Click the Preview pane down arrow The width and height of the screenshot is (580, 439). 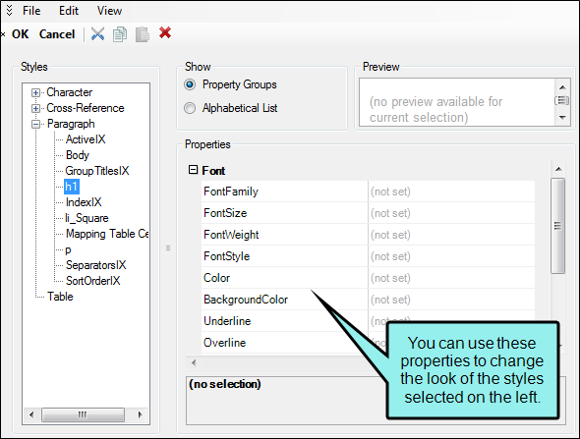[562, 118]
